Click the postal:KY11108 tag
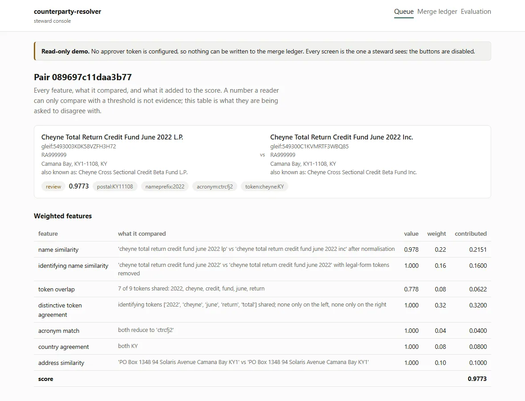Image resolution: width=525 pixels, height=401 pixels. (115, 186)
